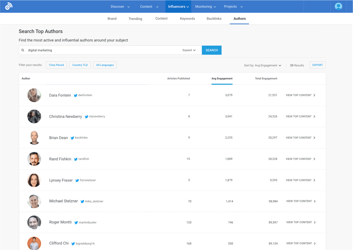Image resolution: width=353 pixels, height=250 pixels.
Task: Click the Twitter icon next to mike_stelzner
Action: pyautogui.click(x=82, y=201)
